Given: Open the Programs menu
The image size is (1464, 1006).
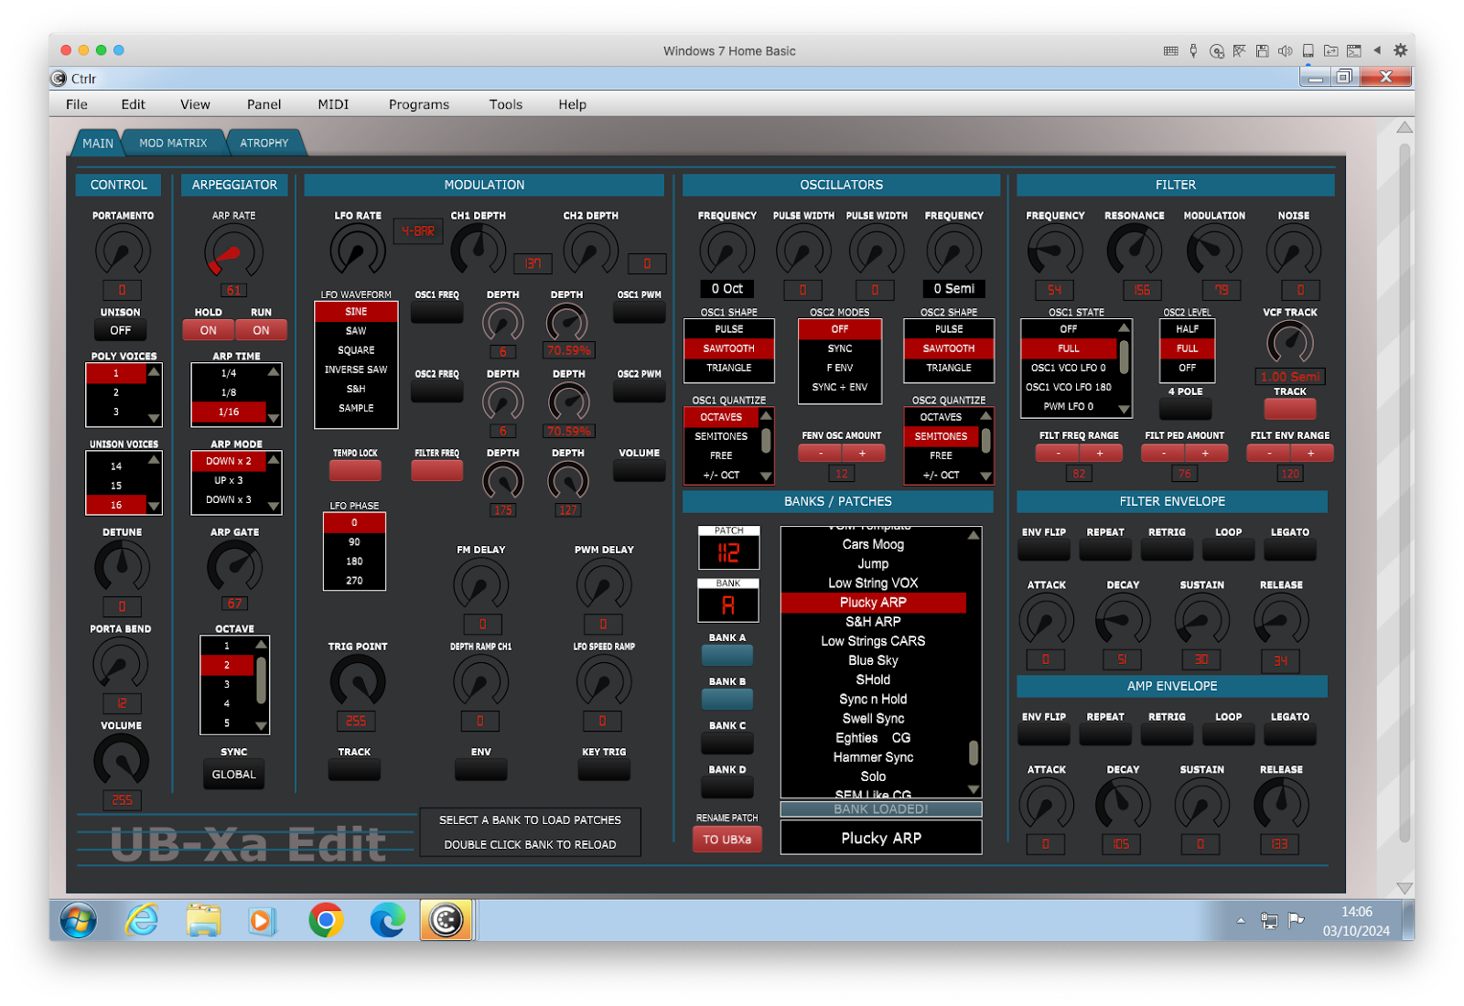Looking at the screenshot, I should (x=418, y=104).
